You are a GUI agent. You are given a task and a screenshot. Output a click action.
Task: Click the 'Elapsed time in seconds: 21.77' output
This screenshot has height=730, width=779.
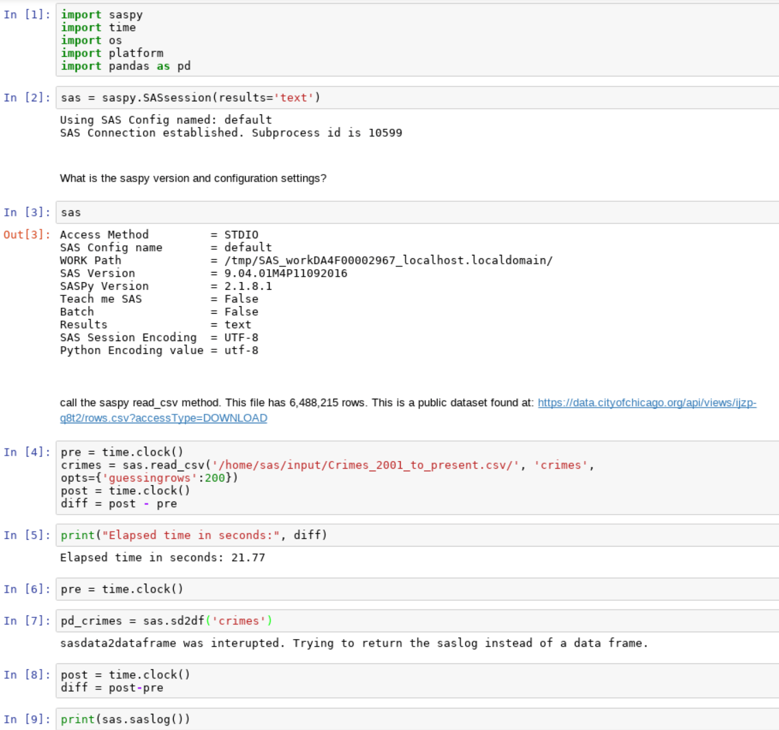pyautogui.click(x=162, y=558)
